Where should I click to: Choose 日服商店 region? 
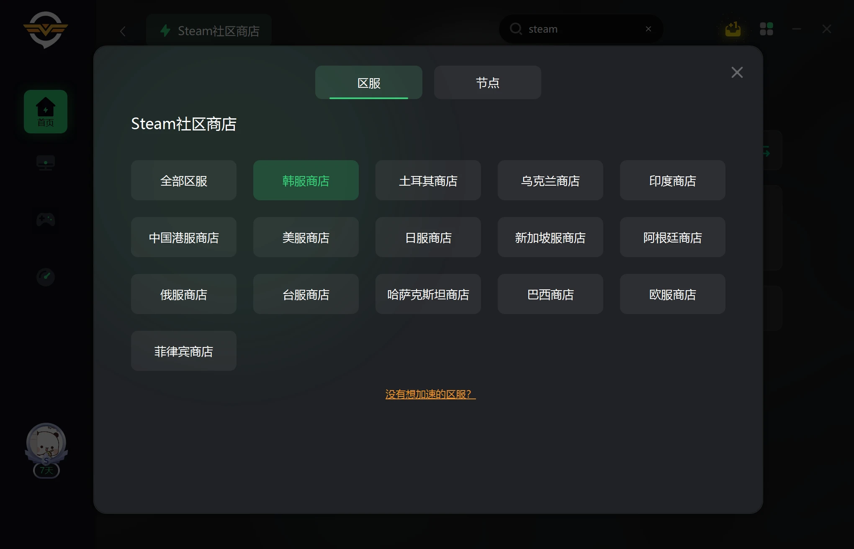pos(428,237)
